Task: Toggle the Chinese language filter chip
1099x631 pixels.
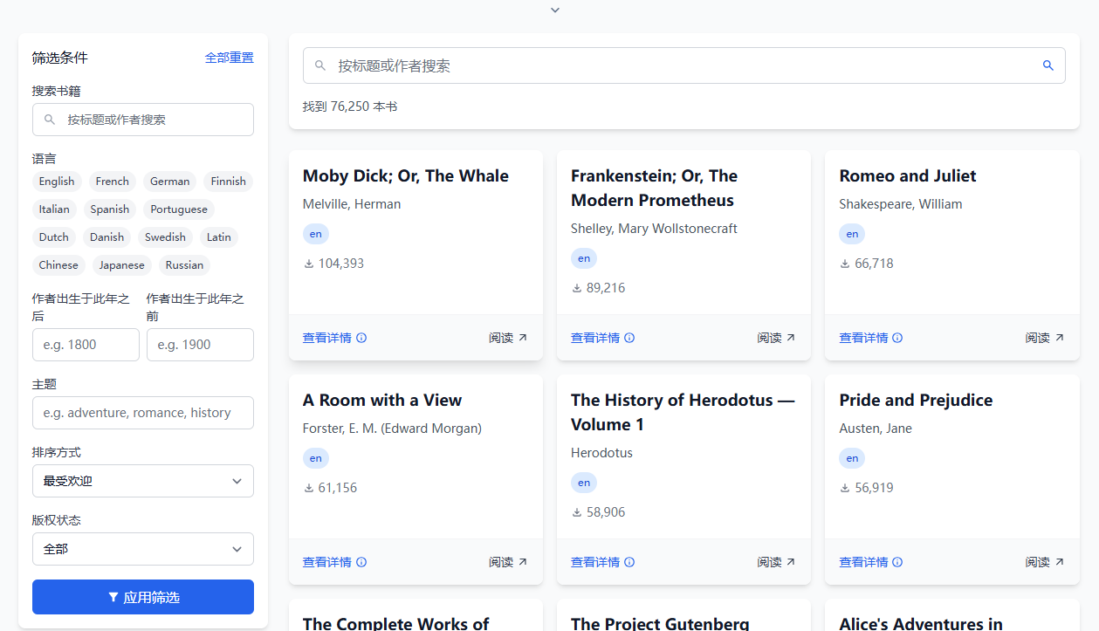Action: (58, 265)
